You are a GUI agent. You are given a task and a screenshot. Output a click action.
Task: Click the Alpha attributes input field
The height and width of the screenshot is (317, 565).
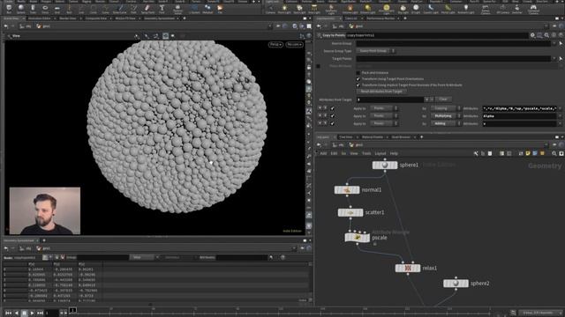[x=519, y=116]
